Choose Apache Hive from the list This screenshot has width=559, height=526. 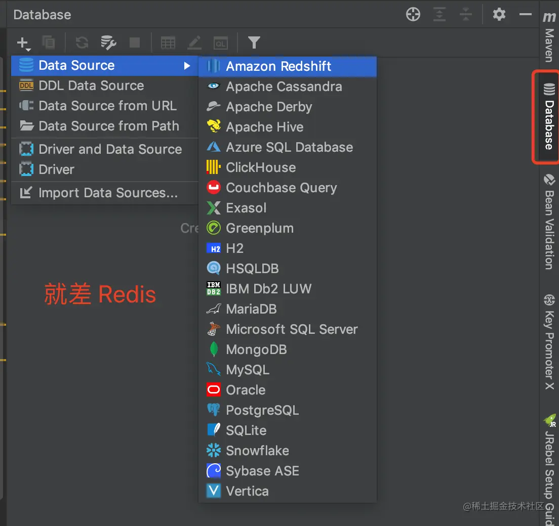click(x=287, y=127)
